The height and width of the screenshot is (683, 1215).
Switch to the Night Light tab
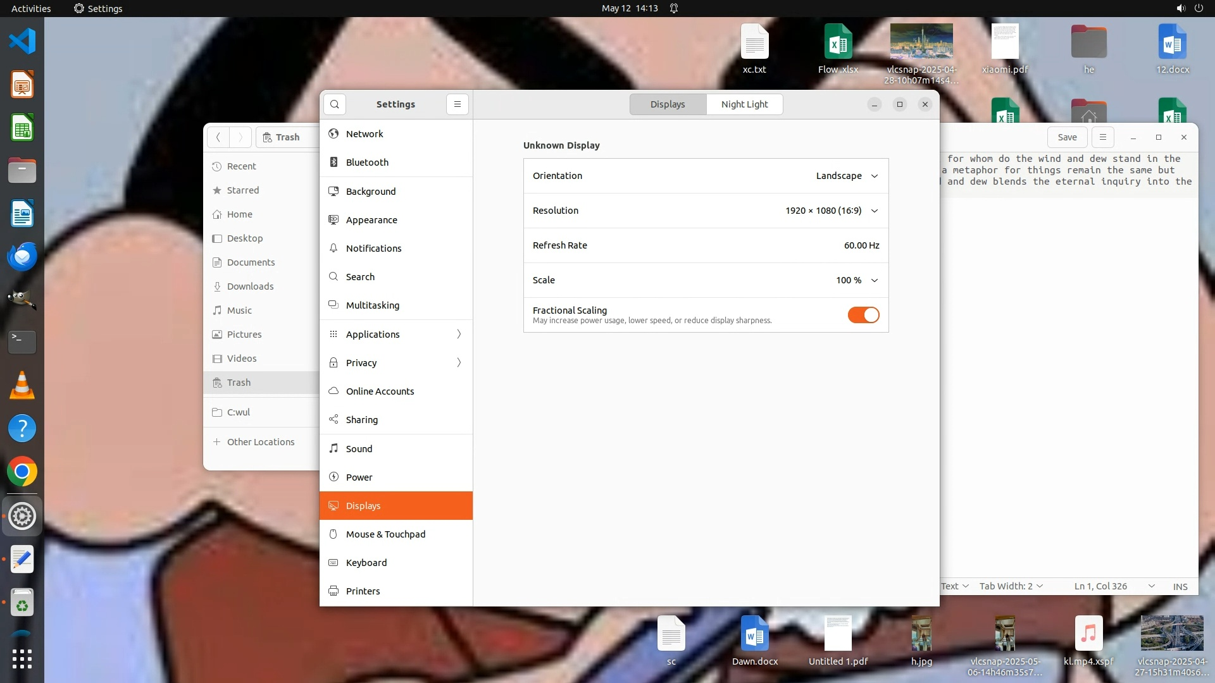tap(744, 104)
